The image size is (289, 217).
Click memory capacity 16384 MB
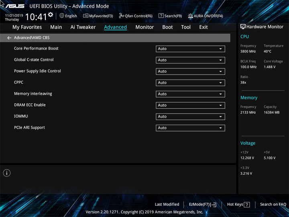click(271, 113)
